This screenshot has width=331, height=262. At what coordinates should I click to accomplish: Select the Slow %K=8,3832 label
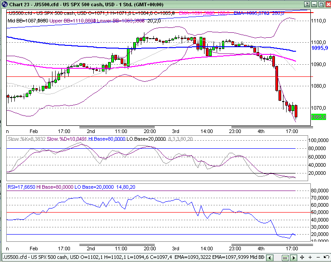click(26, 139)
